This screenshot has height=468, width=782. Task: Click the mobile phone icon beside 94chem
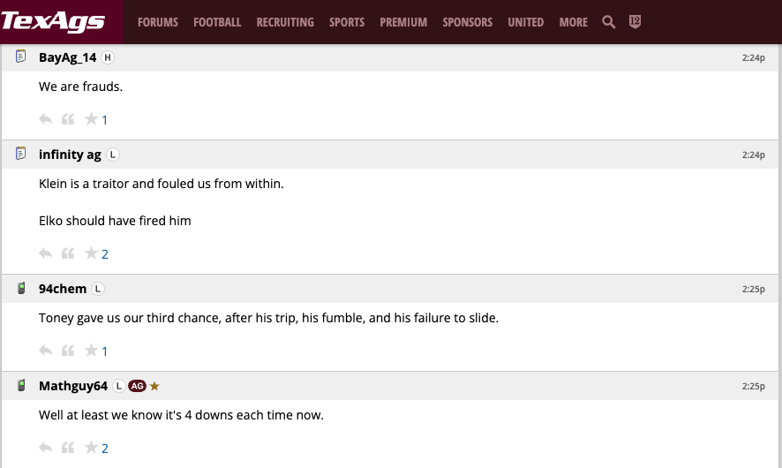click(x=21, y=289)
